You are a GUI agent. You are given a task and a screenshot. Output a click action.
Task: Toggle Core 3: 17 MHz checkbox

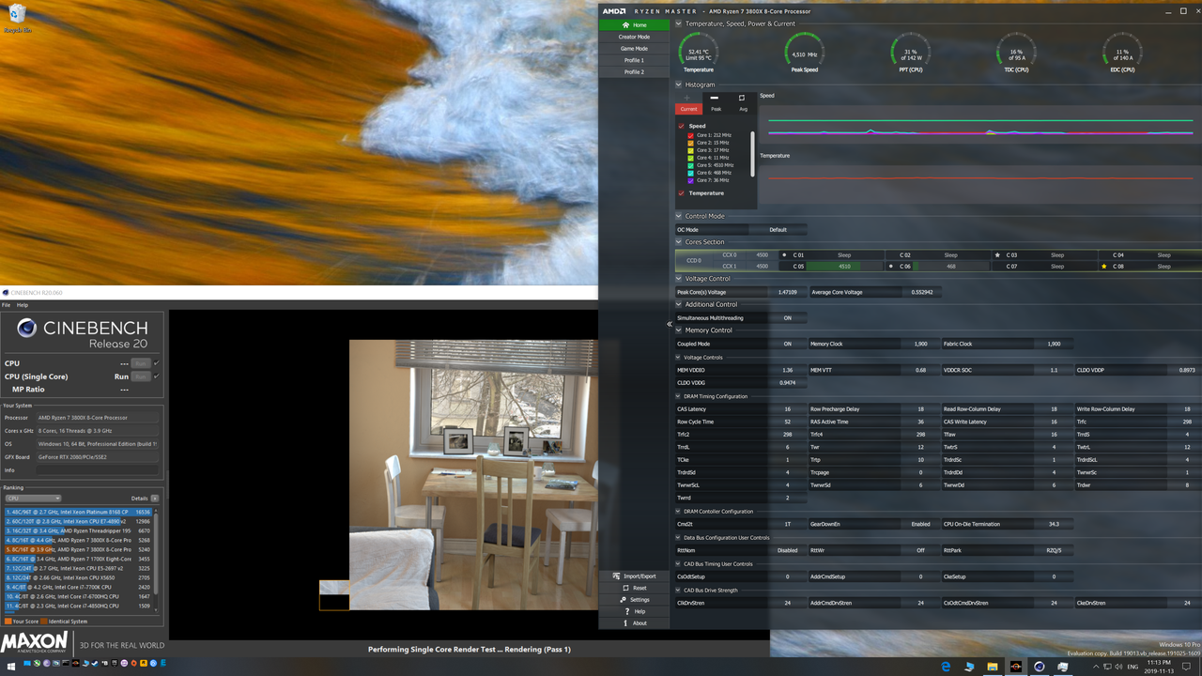[691, 150]
